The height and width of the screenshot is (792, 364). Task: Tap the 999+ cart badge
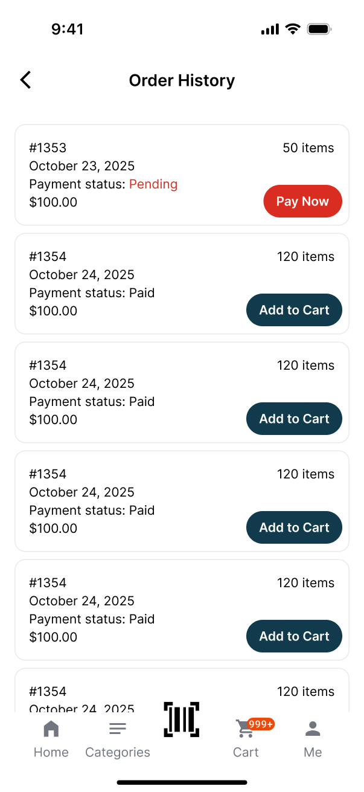tap(261, 724)
